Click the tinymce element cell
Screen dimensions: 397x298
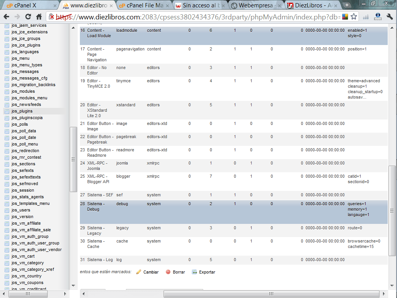coord(123,81)
